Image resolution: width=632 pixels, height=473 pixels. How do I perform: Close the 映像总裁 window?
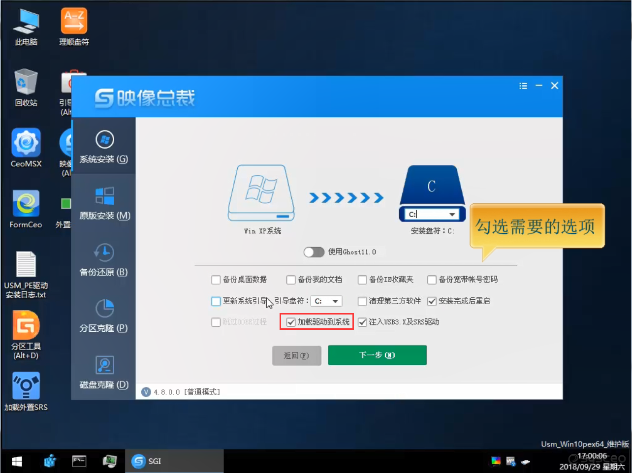point(555,86)
